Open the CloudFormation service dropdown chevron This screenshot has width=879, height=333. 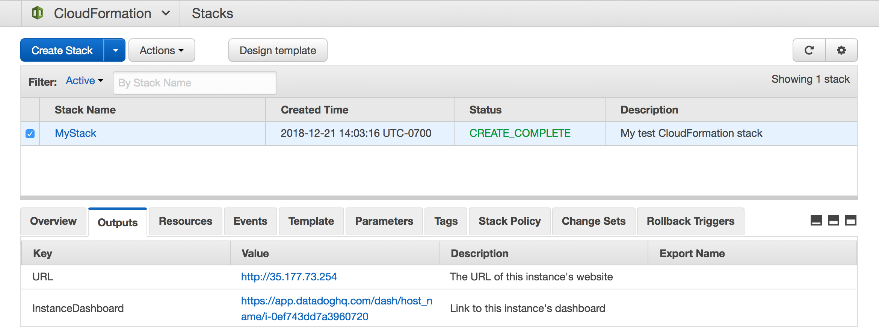point(166,14)
